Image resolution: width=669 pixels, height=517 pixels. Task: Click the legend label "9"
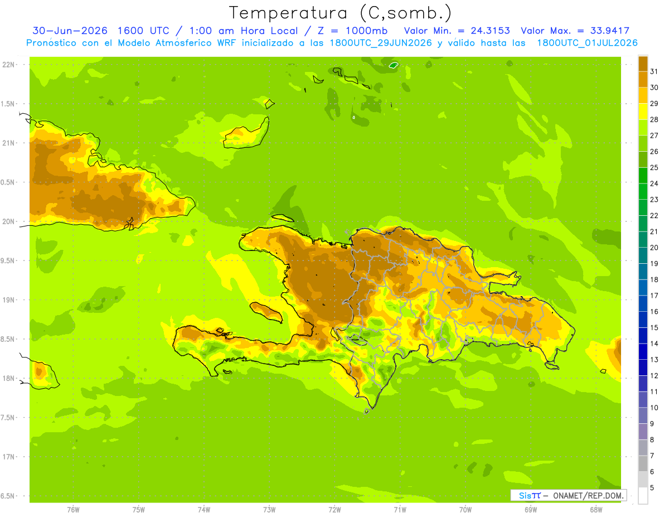(652, 424)
